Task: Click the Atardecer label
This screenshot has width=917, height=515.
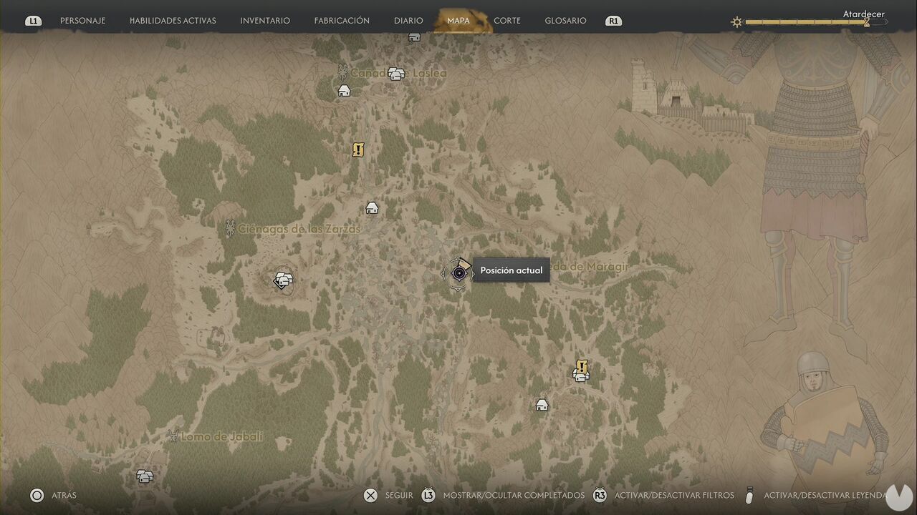Action: [863, 14]
